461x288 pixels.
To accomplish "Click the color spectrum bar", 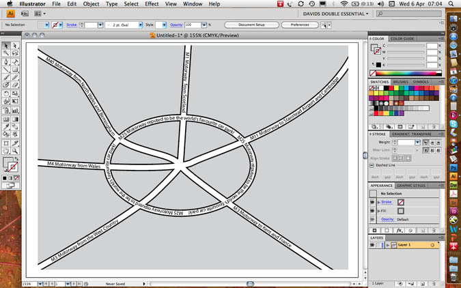I will [407, 73].
